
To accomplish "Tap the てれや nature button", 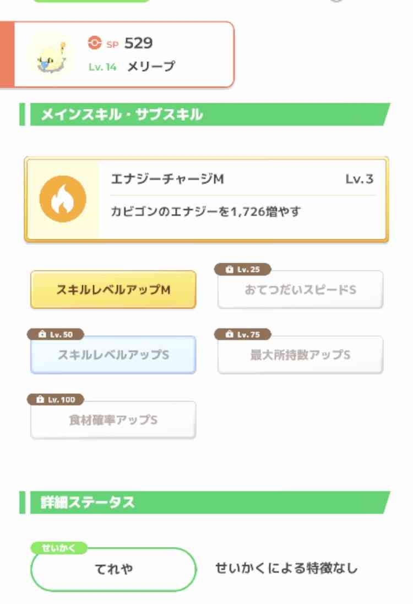I will coord(113,569).
